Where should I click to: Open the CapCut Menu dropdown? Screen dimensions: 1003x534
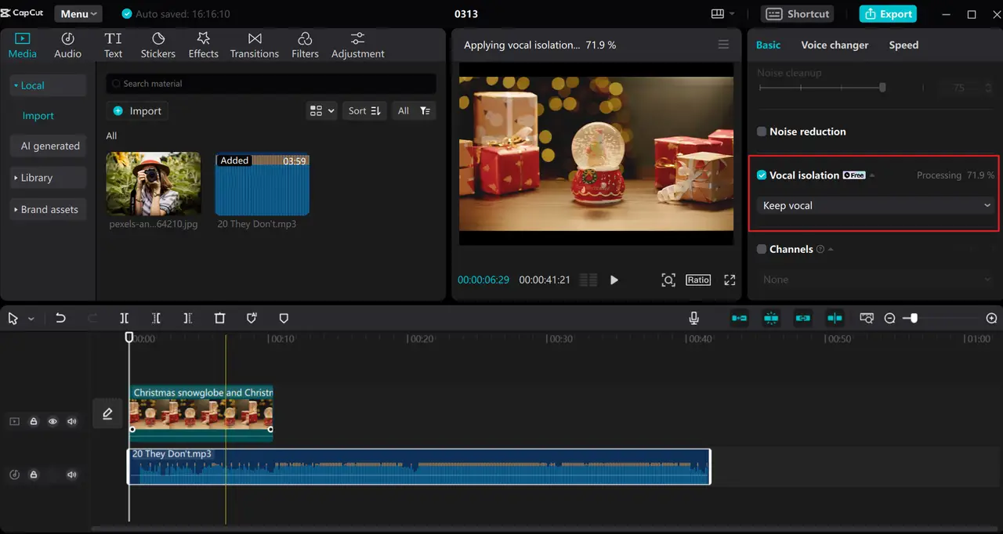tap(78, 13)
